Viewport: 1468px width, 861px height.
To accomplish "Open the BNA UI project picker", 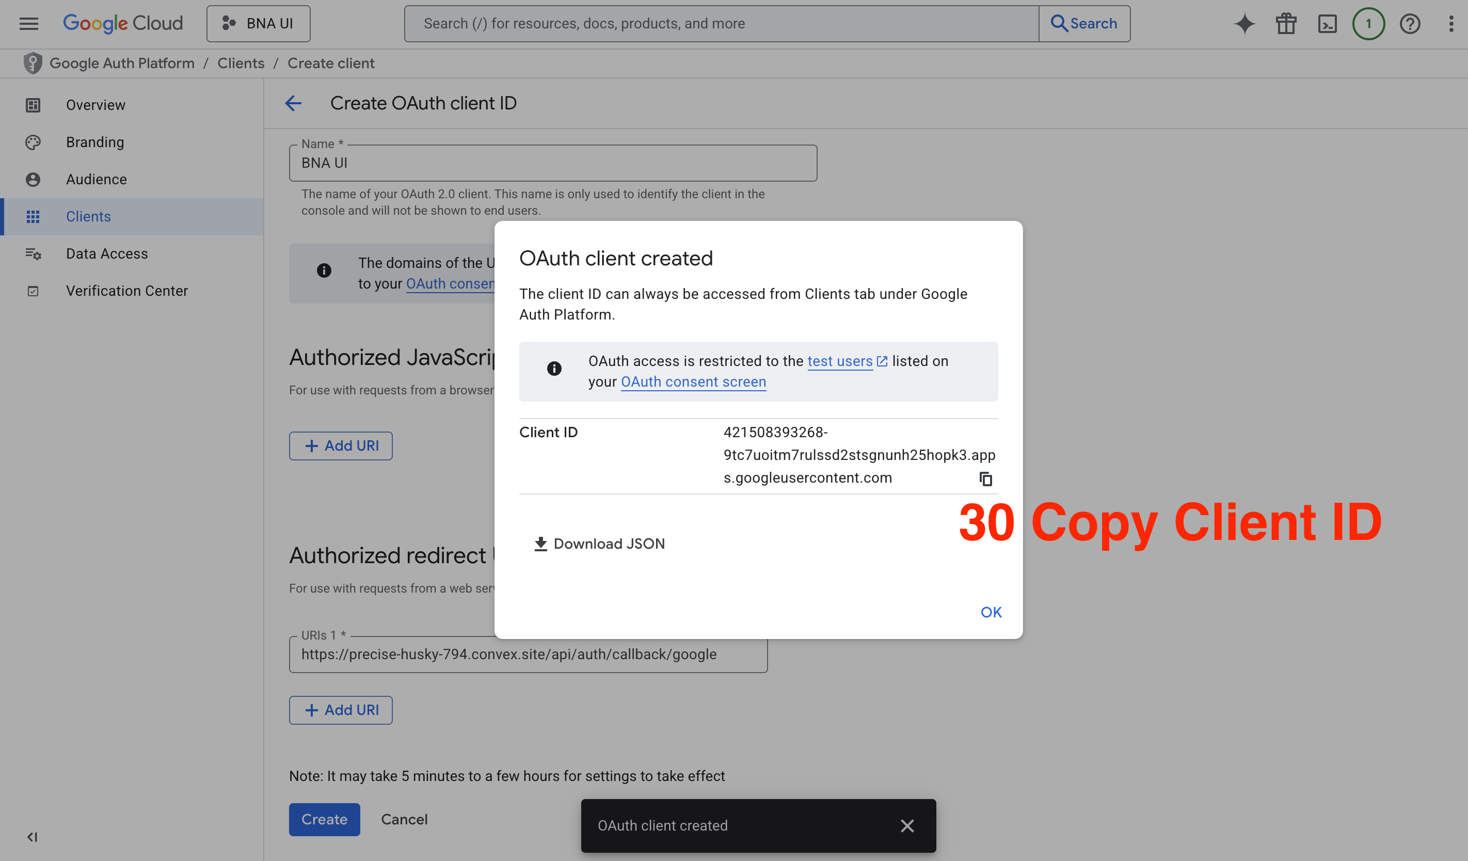I will click(258, 24).
